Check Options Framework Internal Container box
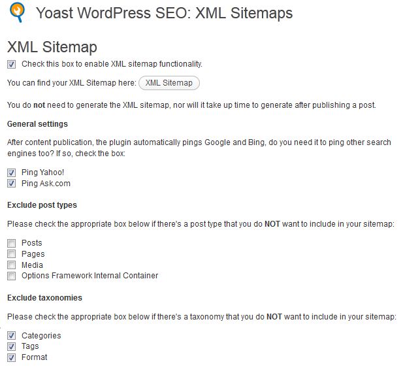This screenshot has width=403, height=375. point(11,276)
